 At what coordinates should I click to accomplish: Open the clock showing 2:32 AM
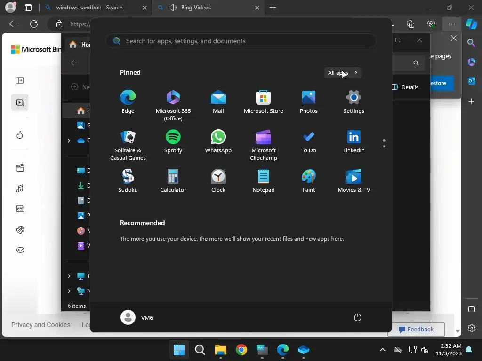pyautogui.click(x=449, y=350)
